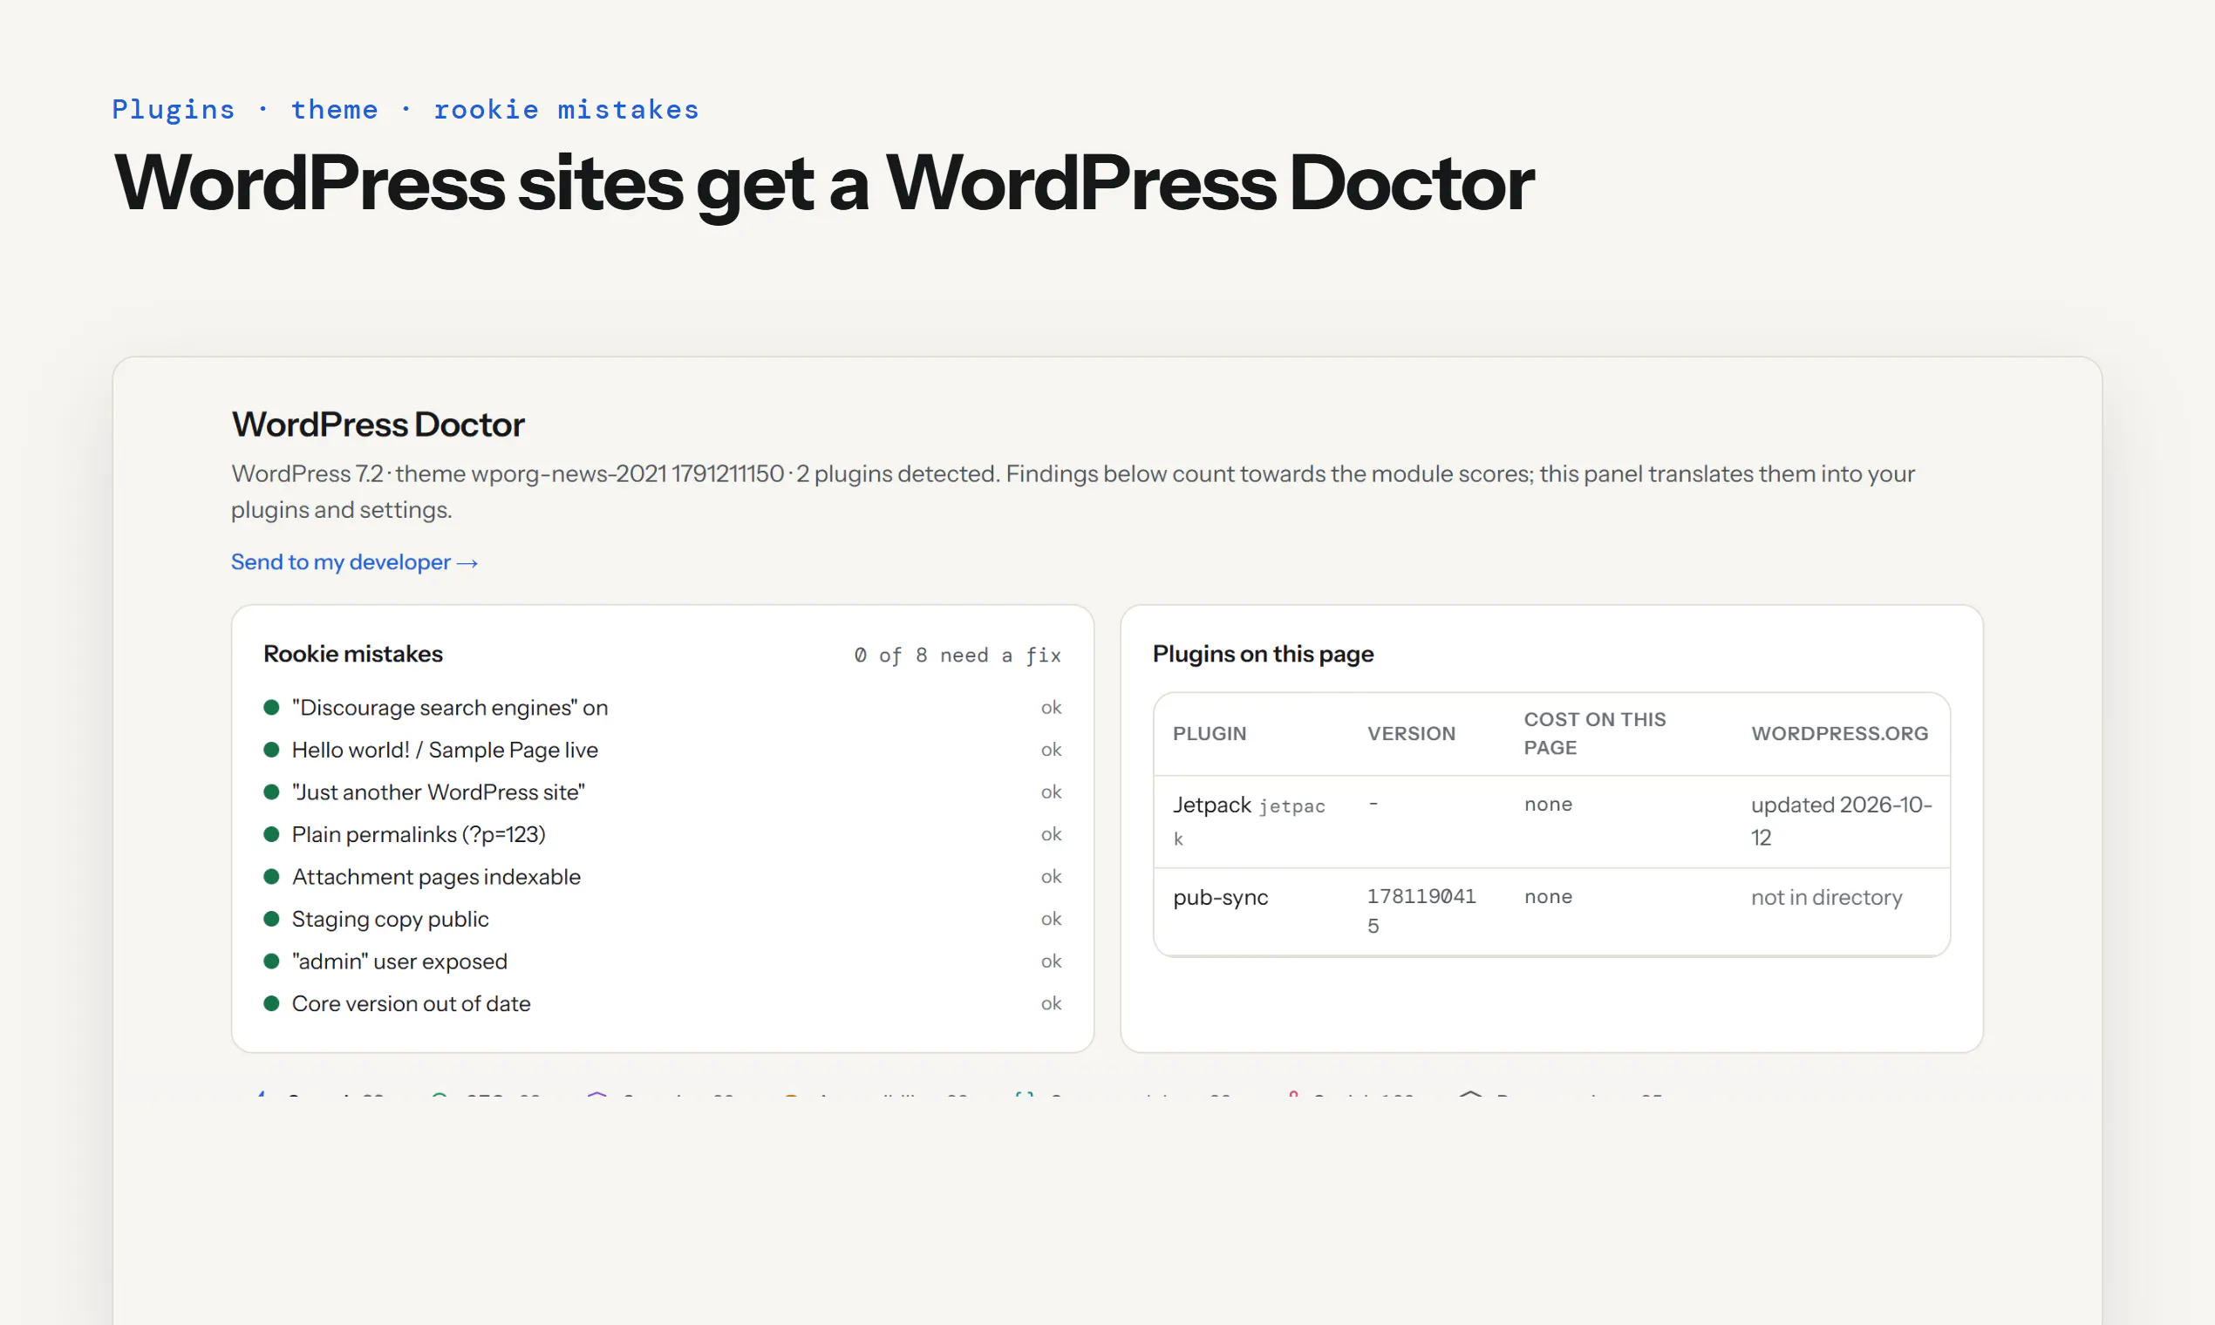The image size is (2215, 1325).
Task: Click the '"Just another WordPress site"' label
Action: coord(439,792)
